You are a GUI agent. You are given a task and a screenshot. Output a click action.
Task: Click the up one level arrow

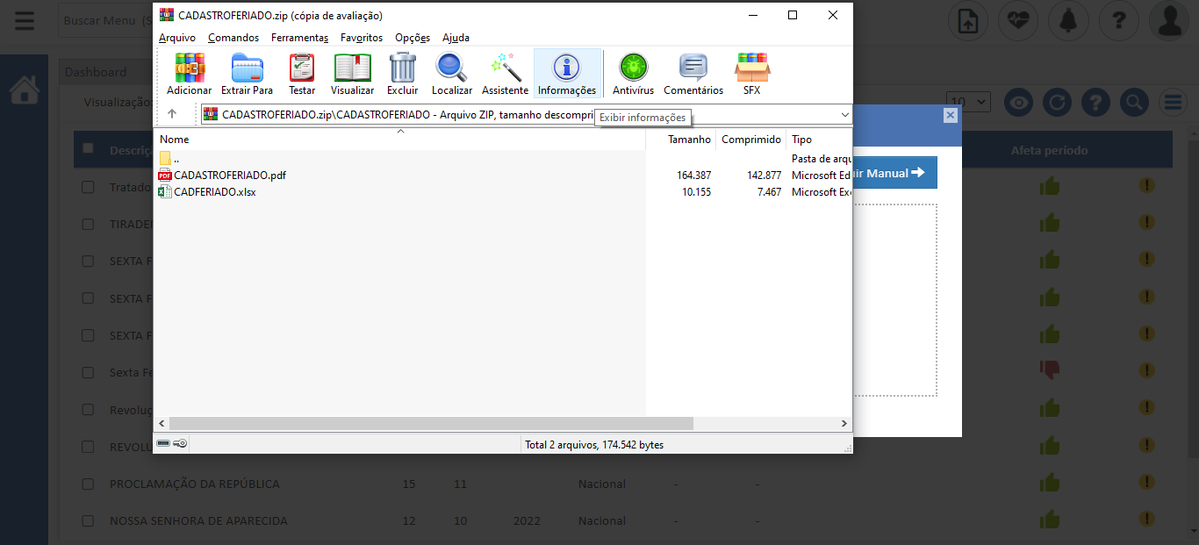(172, 114)
